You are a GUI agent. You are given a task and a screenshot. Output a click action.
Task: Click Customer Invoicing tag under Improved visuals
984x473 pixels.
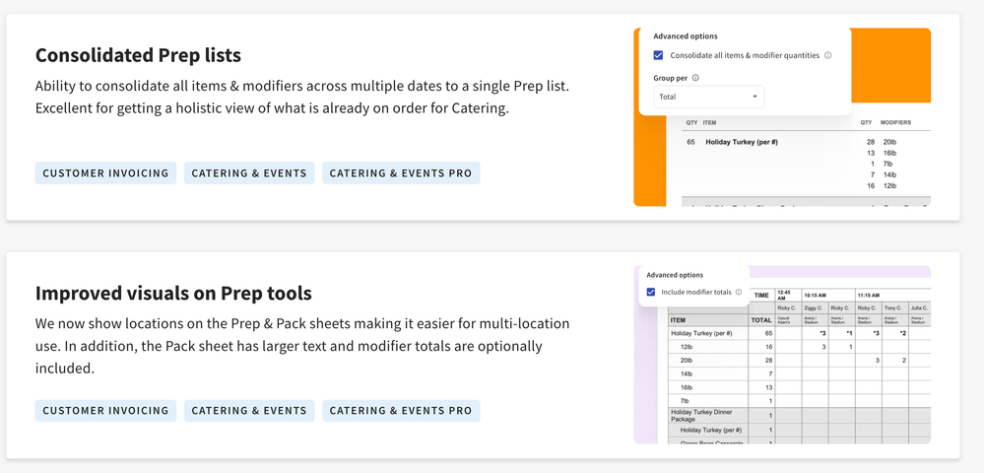pyautogui.click(x=105, y=410)
